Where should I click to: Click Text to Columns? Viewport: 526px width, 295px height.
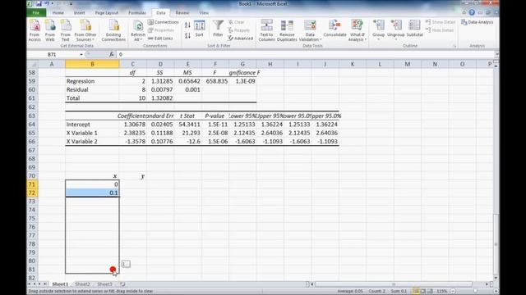266,30
